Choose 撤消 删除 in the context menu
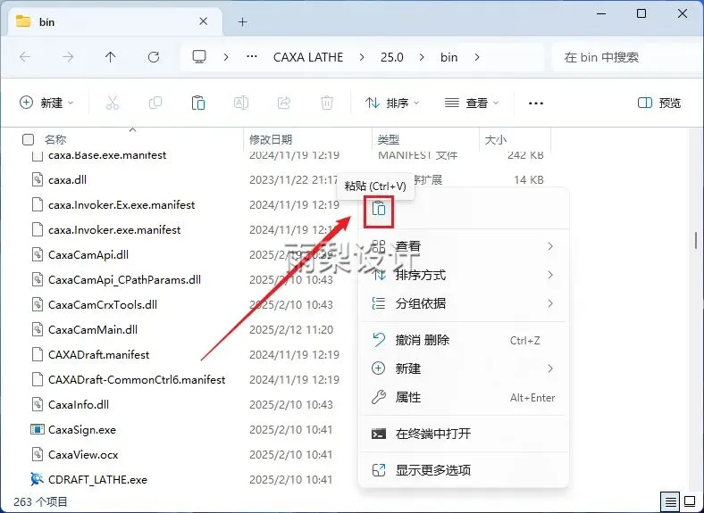 pos(464,340)
